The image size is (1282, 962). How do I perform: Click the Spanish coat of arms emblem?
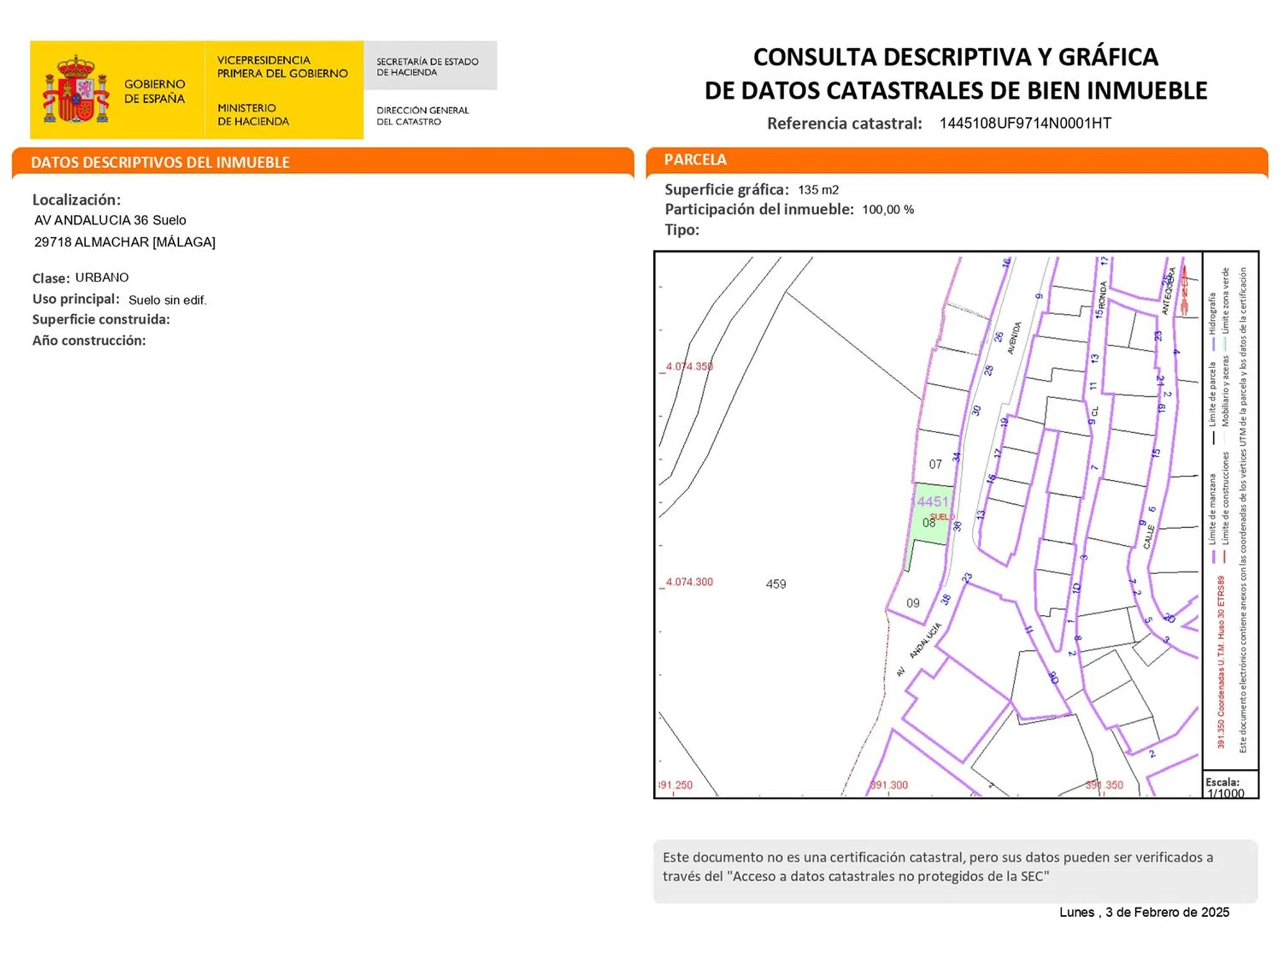click(x=76, y=90)
